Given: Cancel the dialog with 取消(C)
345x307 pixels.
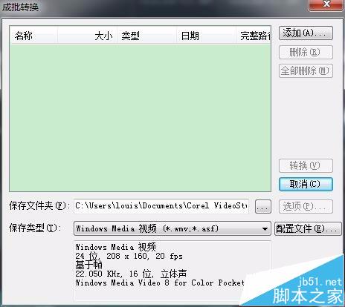Looking at the screenshot, I should pos(306,184).
